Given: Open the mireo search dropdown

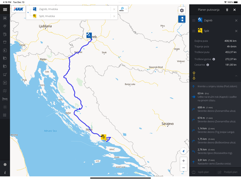Looking at the screenshot, I should [123, 9].
